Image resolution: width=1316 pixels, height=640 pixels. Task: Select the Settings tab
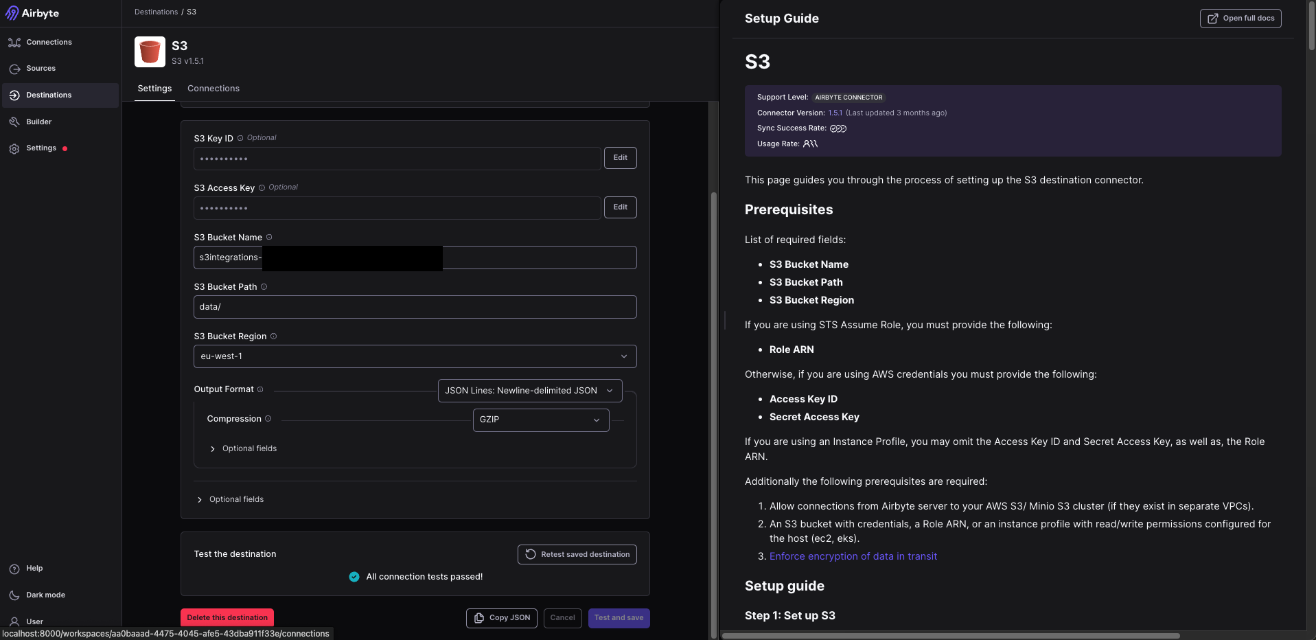coord(154,89)
